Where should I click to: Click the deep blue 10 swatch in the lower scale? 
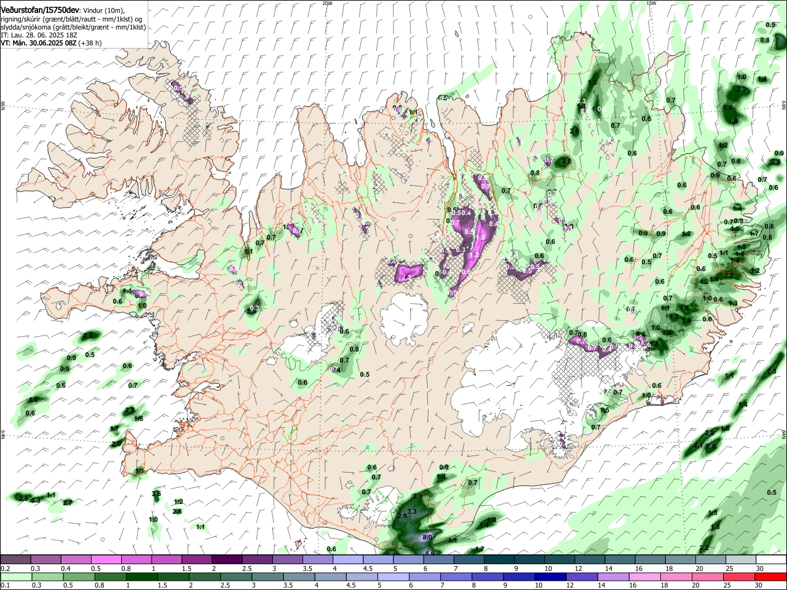click(x=552, y=576)
